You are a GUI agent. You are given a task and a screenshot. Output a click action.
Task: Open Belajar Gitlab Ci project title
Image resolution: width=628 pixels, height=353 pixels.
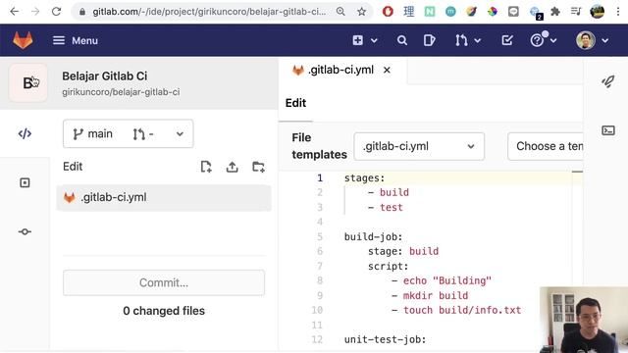tap(105, 76)
